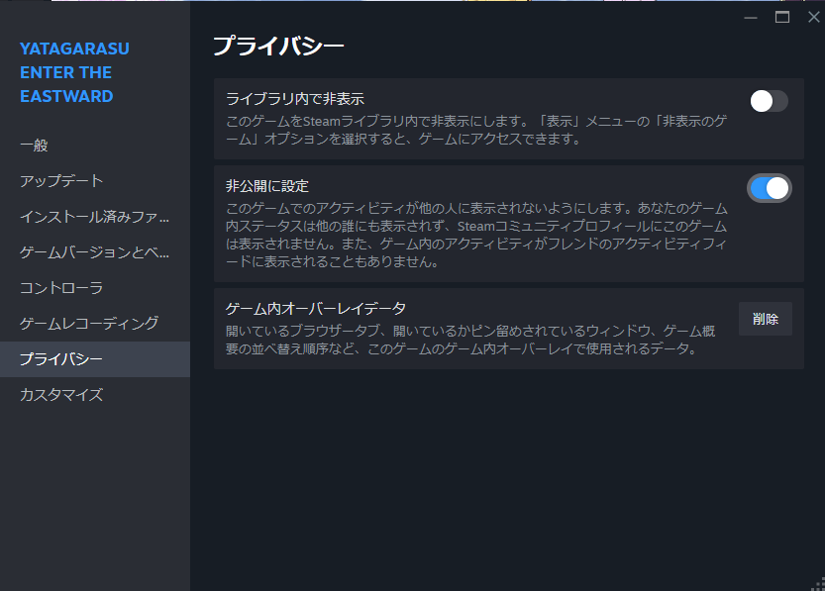Open the アップデート settings tab
Image resolution: width=825 pixels, height=591 pixels.
(95, 181)
